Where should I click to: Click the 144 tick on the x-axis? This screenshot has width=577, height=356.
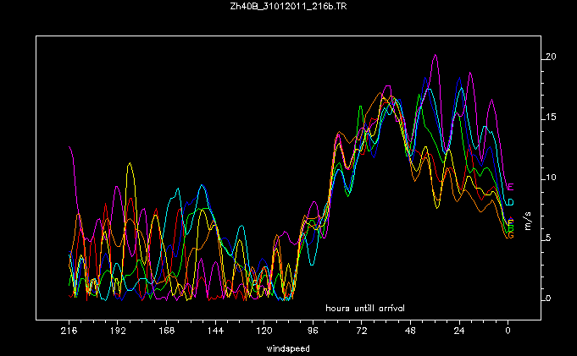pyautogui.click(x=215, y=331)
